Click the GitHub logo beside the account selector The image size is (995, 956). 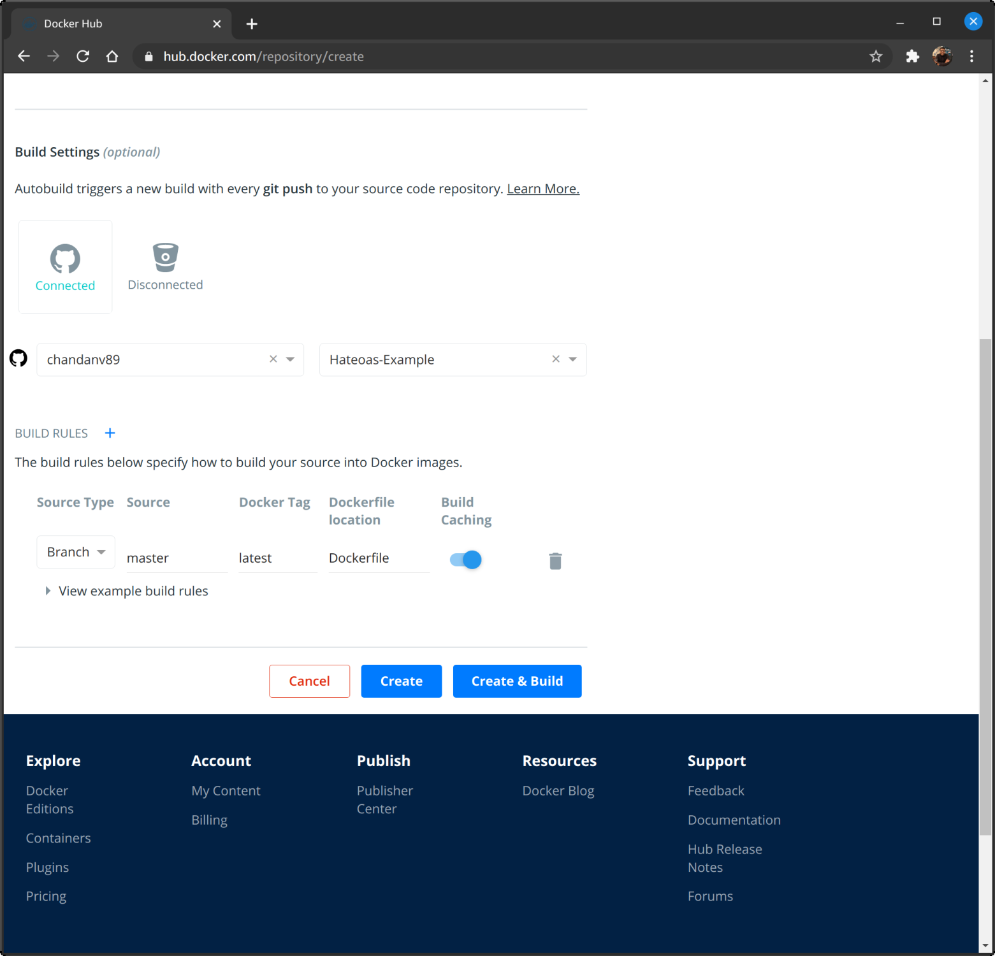pos(18,358)
